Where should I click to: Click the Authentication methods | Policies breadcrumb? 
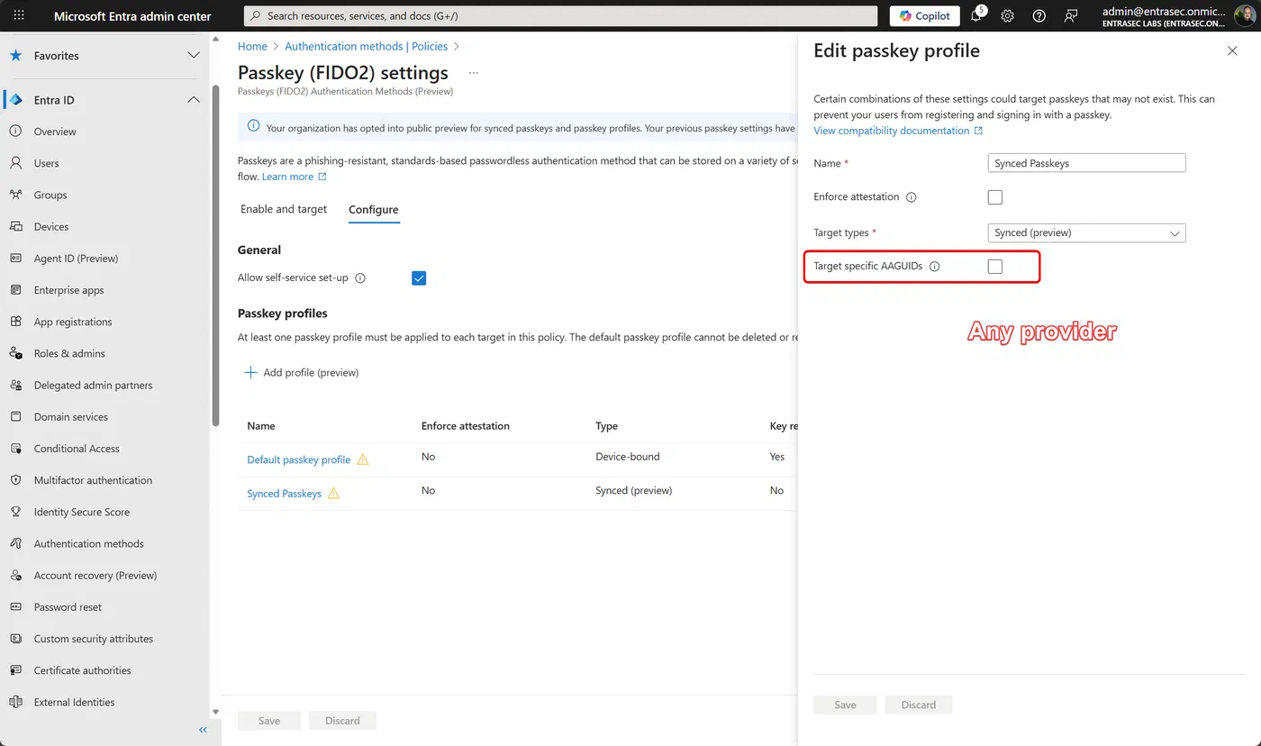click(367, 46)
